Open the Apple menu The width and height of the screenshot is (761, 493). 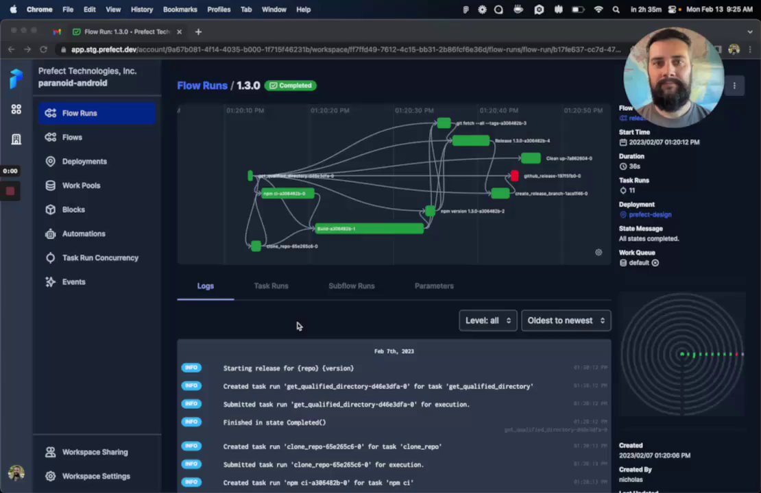[x=13, y=9]
